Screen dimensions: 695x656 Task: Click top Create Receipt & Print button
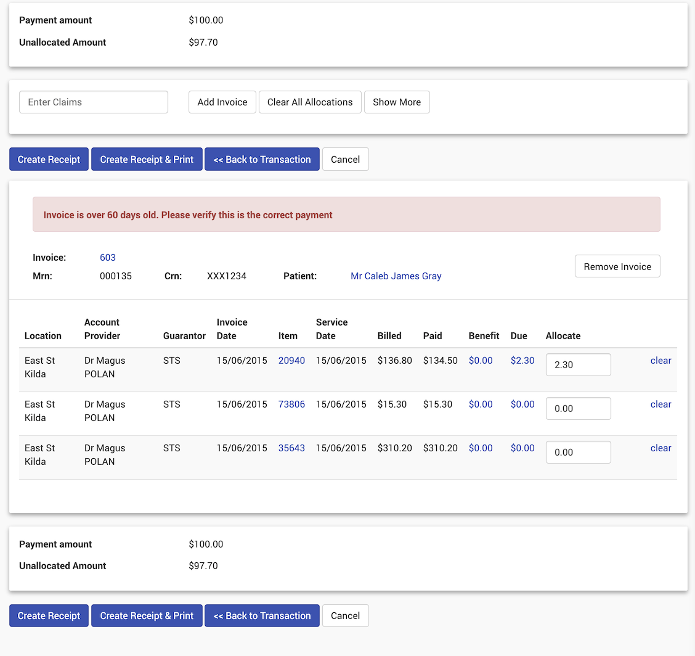147,159
